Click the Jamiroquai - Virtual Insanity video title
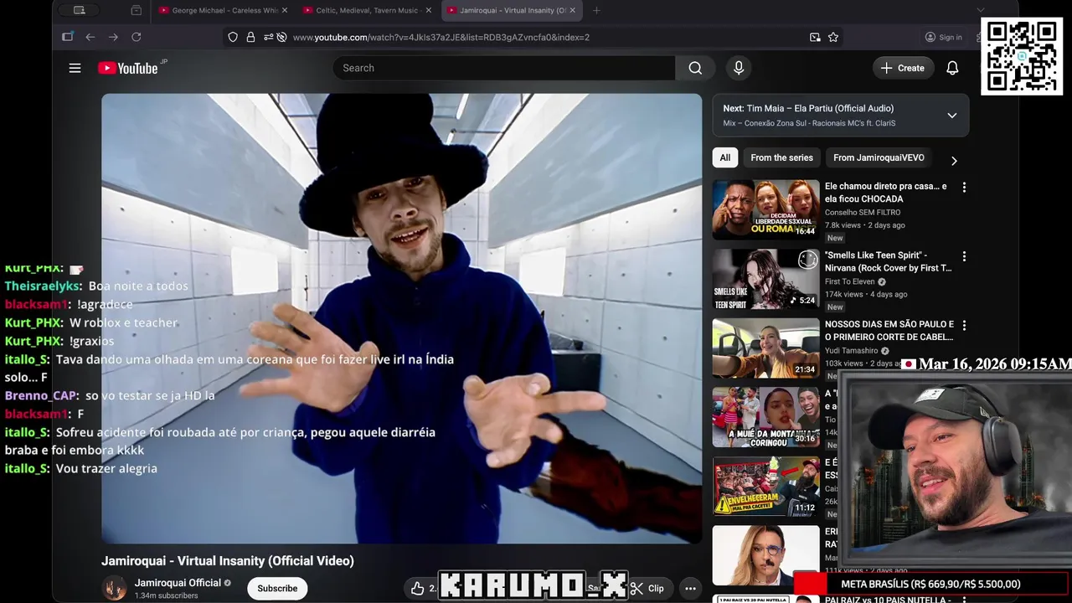 coord(228,561)
